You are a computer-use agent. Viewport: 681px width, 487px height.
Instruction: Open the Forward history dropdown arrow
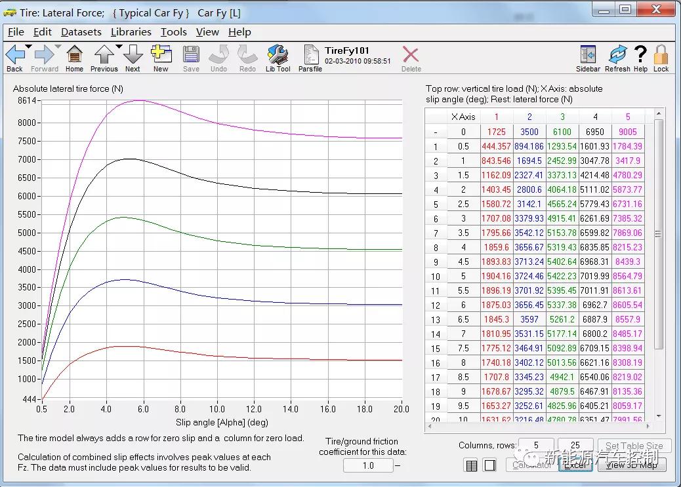[x=58, y=47]
